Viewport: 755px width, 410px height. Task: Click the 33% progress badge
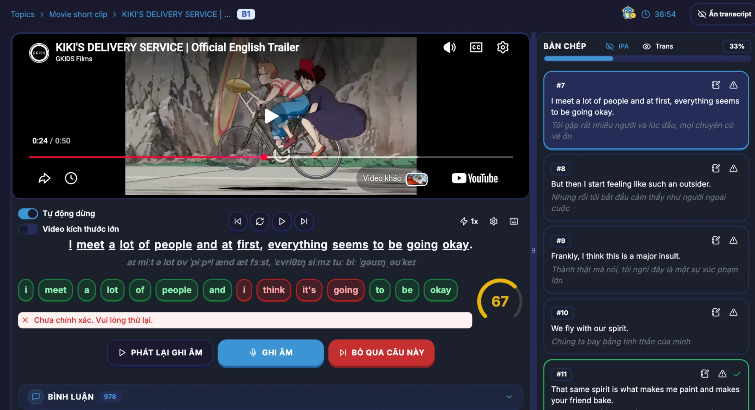(737, 46)
